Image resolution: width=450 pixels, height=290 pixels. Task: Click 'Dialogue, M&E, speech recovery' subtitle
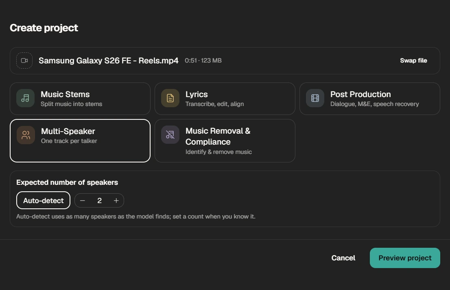pyautogui.click(x=374, y=104)
